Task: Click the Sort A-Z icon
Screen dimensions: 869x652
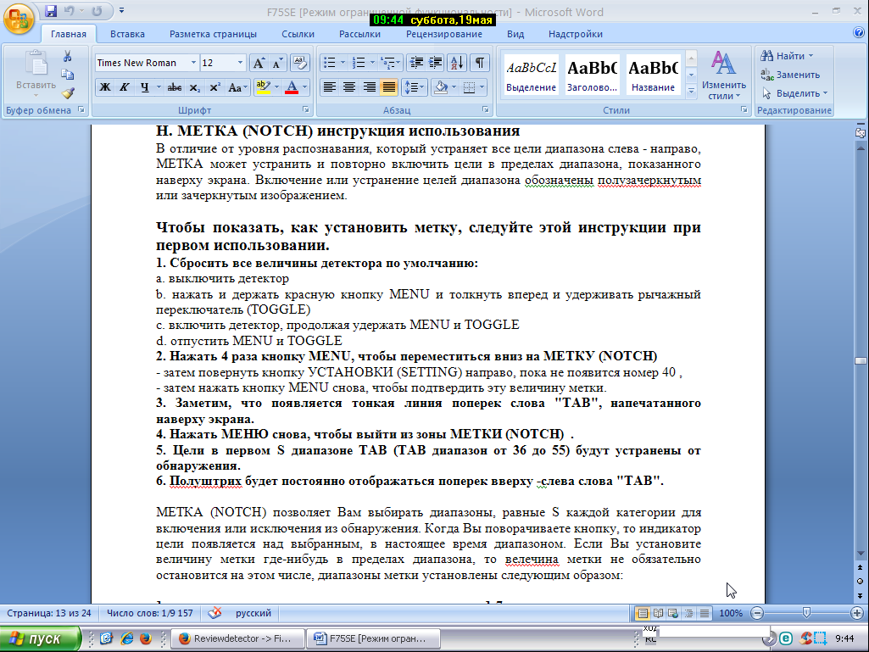Action: pyautogui.click(x=456, y=63)
